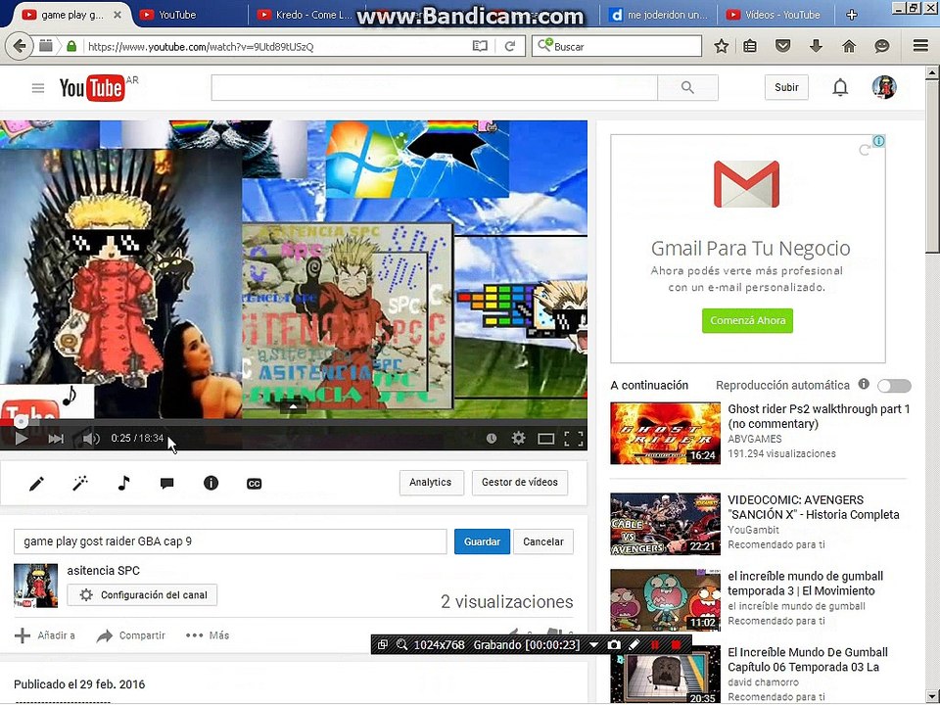The width and height of the screenshot is (940, 705).
Task: Switch to theater mode
Action: click(x=545, y=439)
